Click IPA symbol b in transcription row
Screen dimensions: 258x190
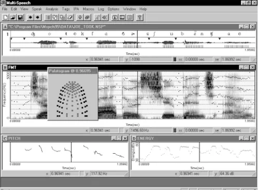click(x=182, y=34)
